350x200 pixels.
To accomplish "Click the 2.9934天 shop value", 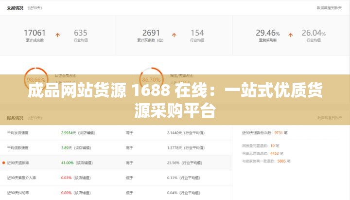I will [x=69, y=133].
